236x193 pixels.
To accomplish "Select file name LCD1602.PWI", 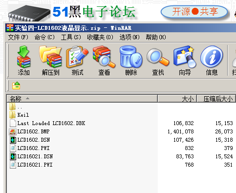I will pos(33,148).
